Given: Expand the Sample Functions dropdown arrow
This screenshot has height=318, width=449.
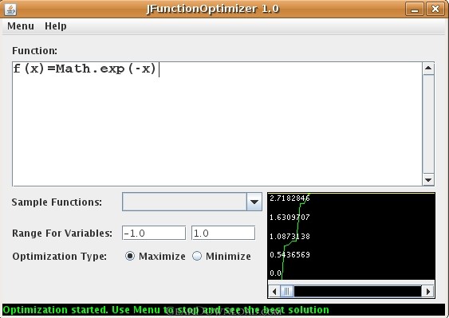Looking at the screenshot, I should [254, 202].
